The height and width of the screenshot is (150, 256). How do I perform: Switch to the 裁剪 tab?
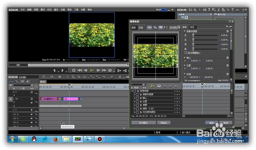[134, 28]
